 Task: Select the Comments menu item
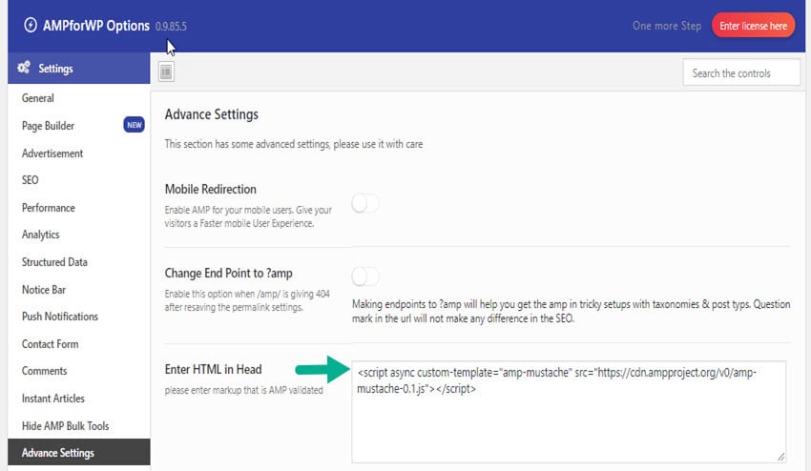(x=44, y=371)
